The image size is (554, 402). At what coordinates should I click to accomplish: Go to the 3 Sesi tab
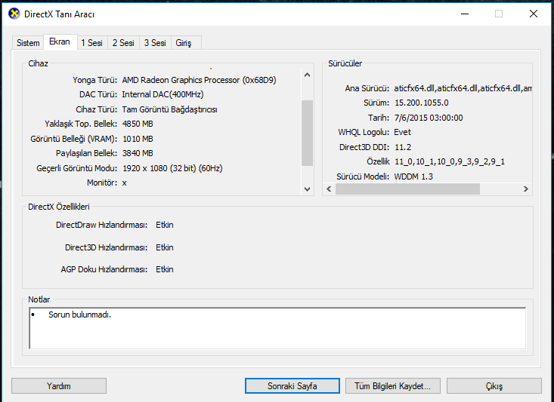click(155, 43)
